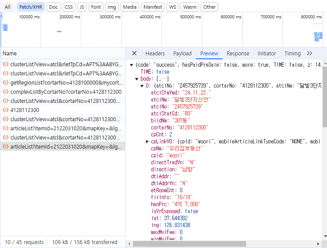Viewport: 327px width, 248px height.
Task: Toggle the Img filter chip
Action: click(x=112, y=7)
